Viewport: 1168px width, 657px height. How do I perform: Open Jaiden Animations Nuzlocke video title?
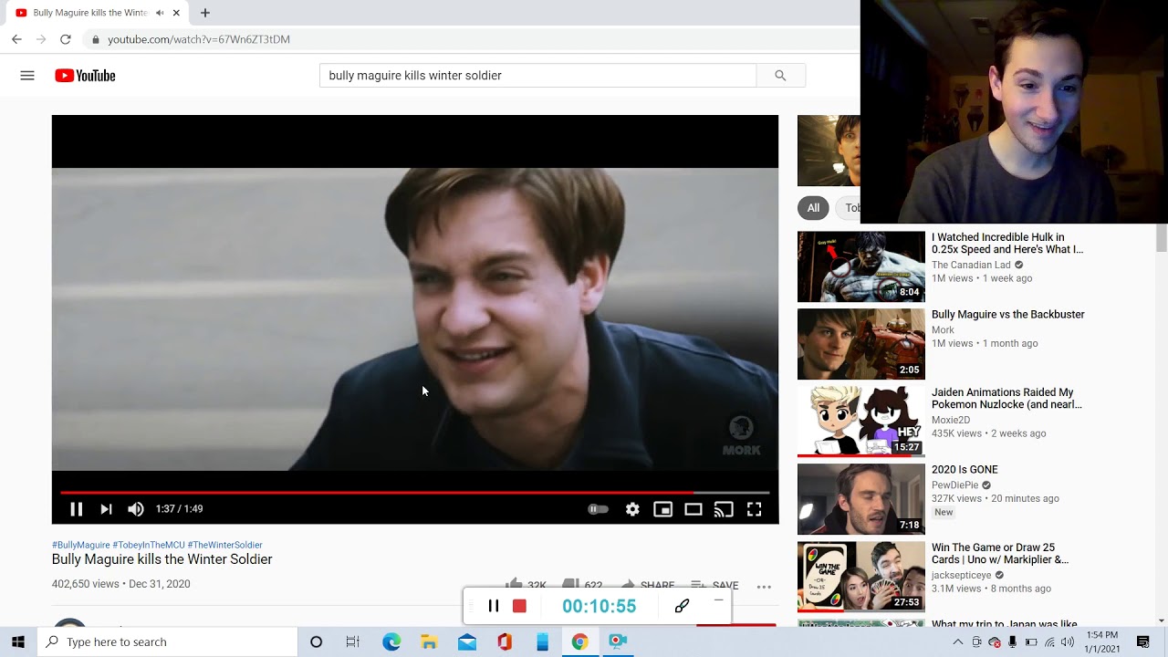1006,398
